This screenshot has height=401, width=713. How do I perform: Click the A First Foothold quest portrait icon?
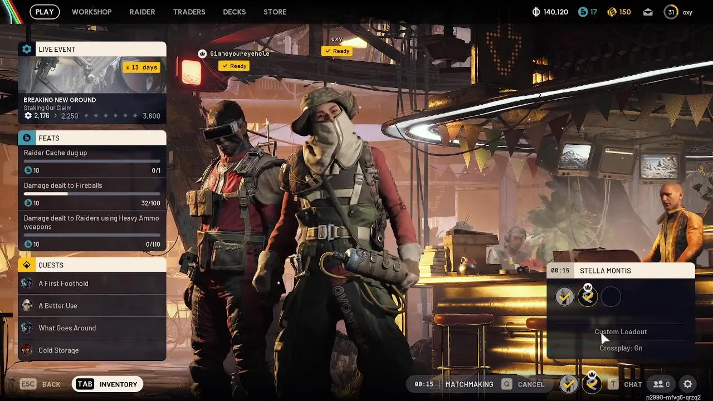(x=27, y=283)
